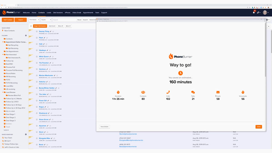
Task: Click the Contacts people icon
Action: coord(143,92)
